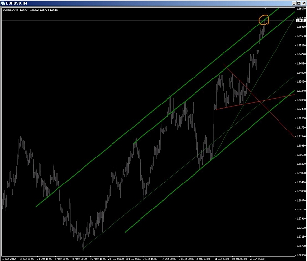Click the 1.35910 price scale label

(301, 27)
